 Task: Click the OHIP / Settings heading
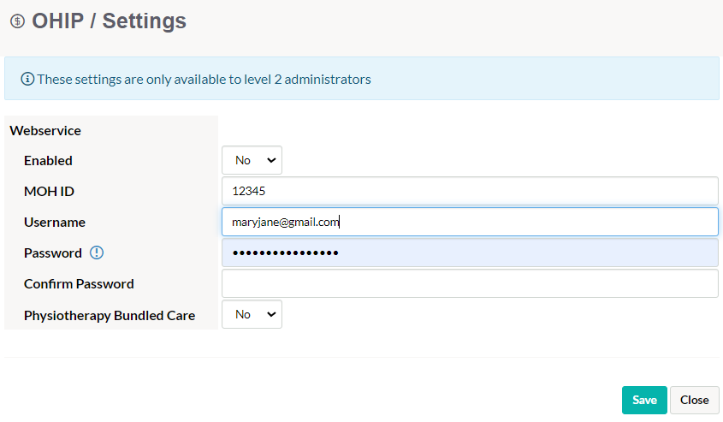point(109,21)
